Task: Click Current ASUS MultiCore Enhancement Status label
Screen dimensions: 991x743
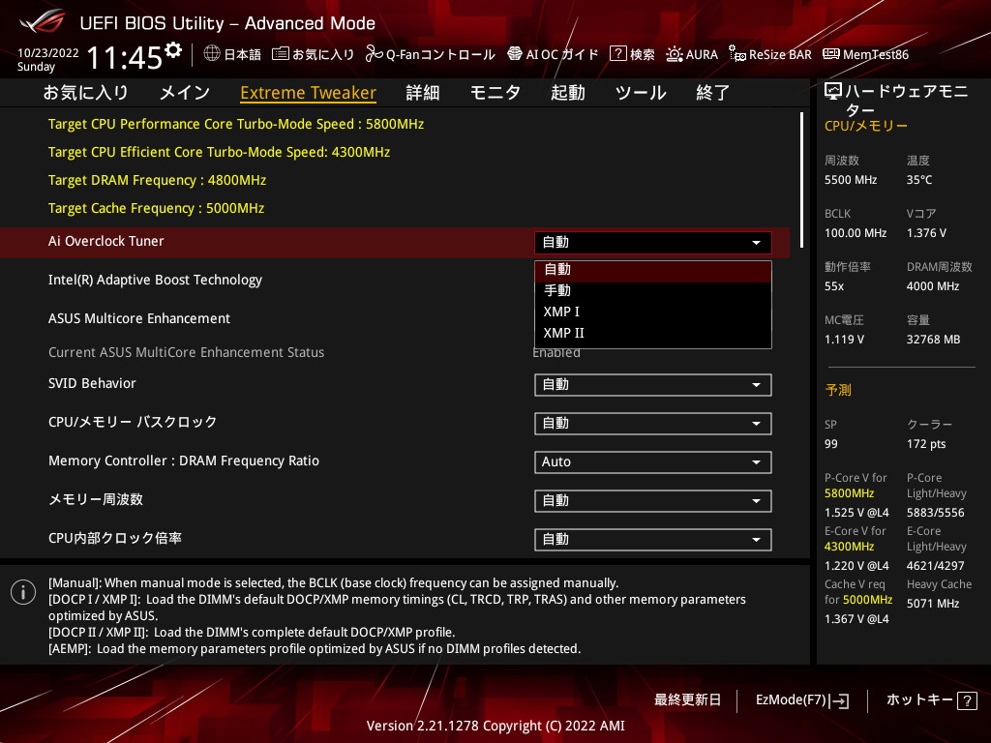Action: point(187,352)
